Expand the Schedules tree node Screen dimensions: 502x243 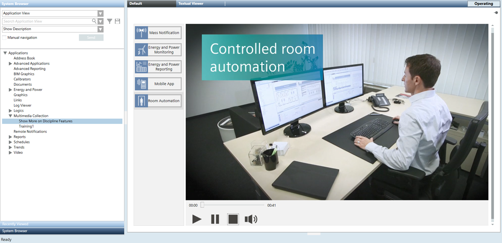tap(10, 142)
